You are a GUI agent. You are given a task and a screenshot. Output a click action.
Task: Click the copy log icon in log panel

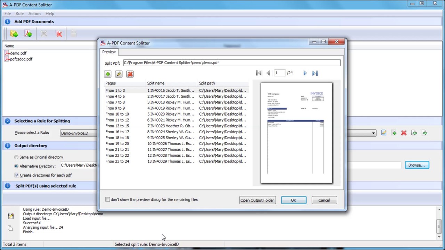click(10, 228)
